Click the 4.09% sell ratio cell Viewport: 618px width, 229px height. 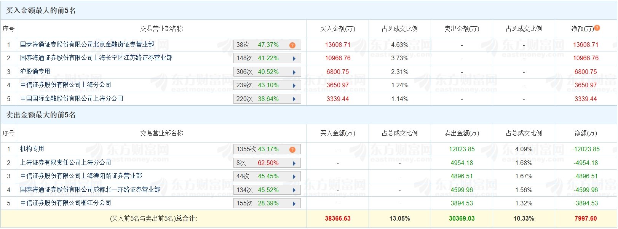[524, 149]
